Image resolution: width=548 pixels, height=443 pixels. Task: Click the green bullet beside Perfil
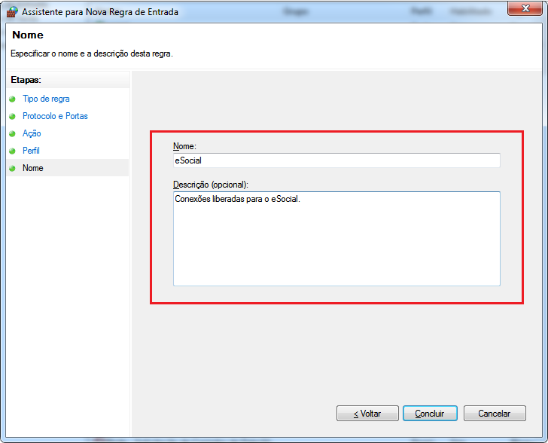(x=12, y=151)
